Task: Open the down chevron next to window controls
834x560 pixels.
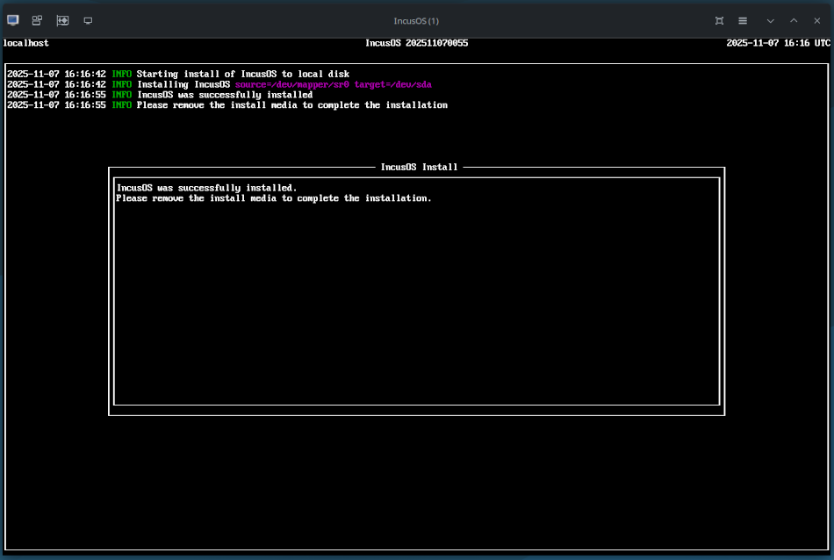Action: (766, 20)
